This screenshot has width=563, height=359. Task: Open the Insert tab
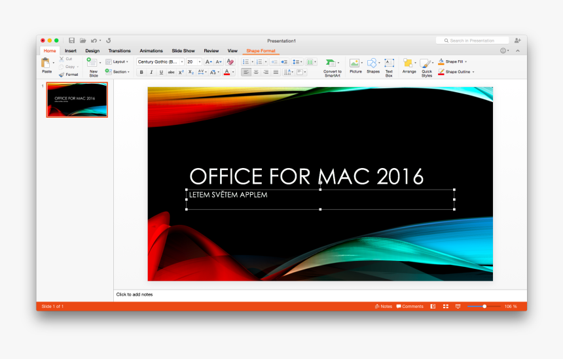pyautogui.click(x=71, y=50)
